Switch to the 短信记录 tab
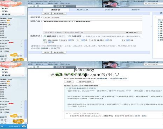 83,10
